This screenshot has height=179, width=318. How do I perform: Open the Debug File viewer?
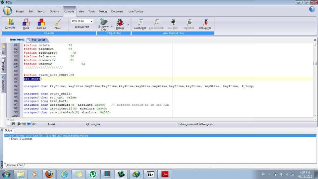click(205, 24)
